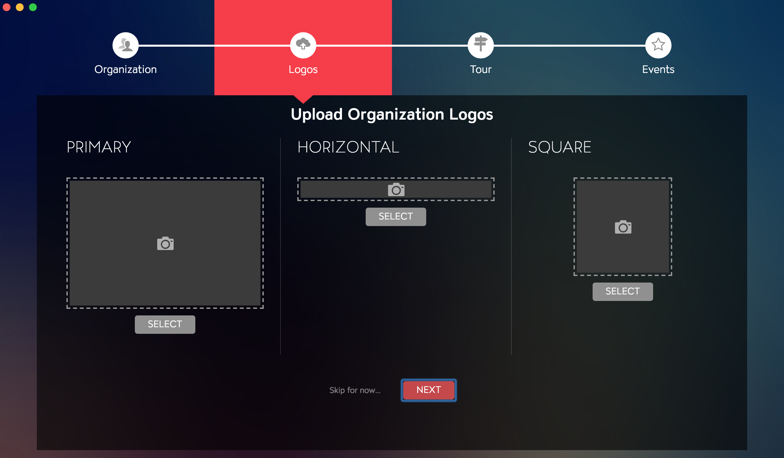Click the camera icon in Primary dropzone

click(165, 243)
